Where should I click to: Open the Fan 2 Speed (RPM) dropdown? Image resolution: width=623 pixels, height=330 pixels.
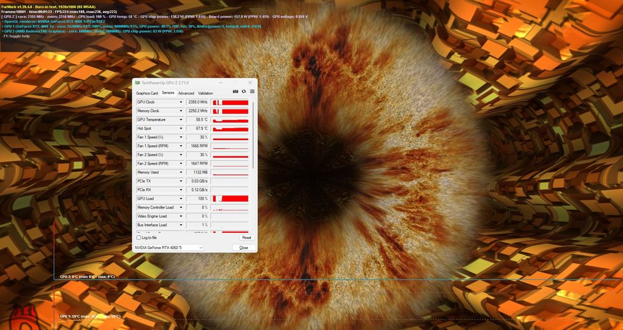click(x=181, y=163)
